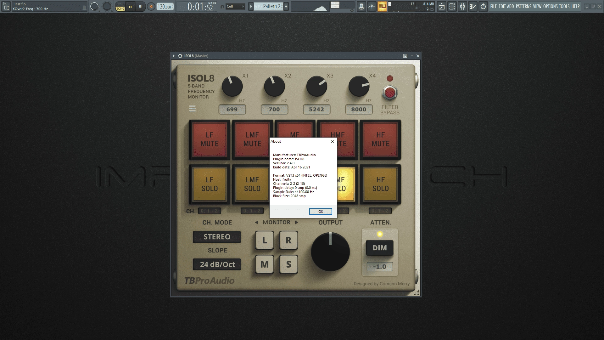Screen dimensions: 604x340
Task: Open the FILE menu
Action: click(x=494, y=6)
